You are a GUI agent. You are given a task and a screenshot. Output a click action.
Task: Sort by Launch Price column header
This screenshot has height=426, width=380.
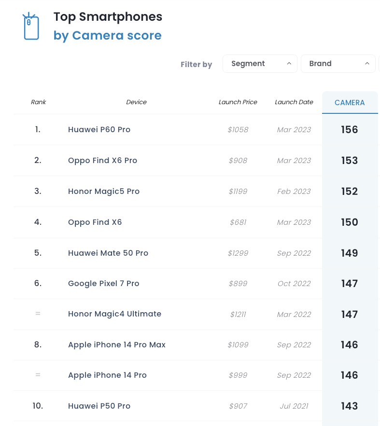tap(238, 102)
